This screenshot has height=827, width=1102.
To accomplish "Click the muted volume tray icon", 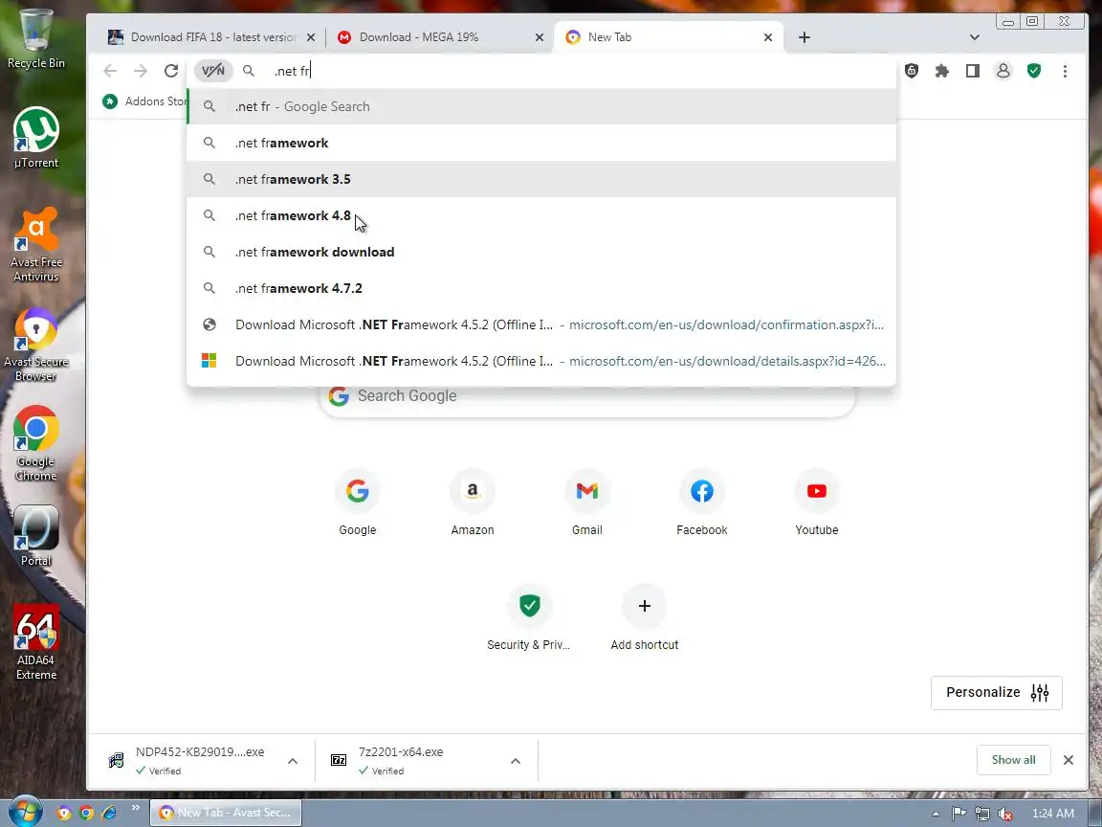I will click(x=1005, y=814).
